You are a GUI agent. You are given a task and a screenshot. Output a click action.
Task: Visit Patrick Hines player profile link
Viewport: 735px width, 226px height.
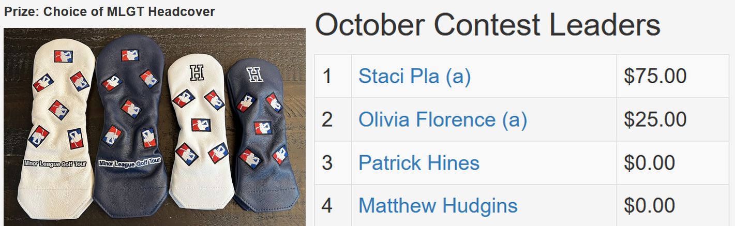tap(419, 163)
